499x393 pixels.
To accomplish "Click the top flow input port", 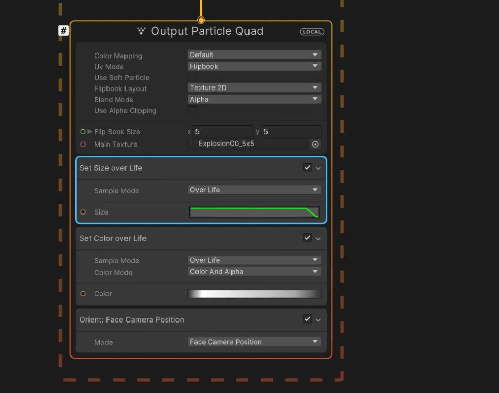I will (x=201, y=21).
